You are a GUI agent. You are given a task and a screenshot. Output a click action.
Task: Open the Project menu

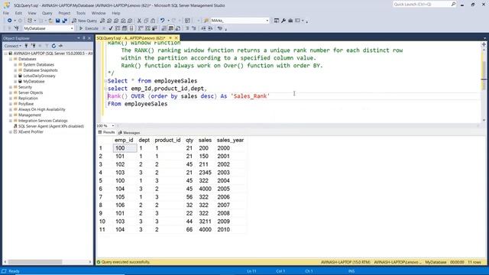pyautogui.click(x=64, y=13)
